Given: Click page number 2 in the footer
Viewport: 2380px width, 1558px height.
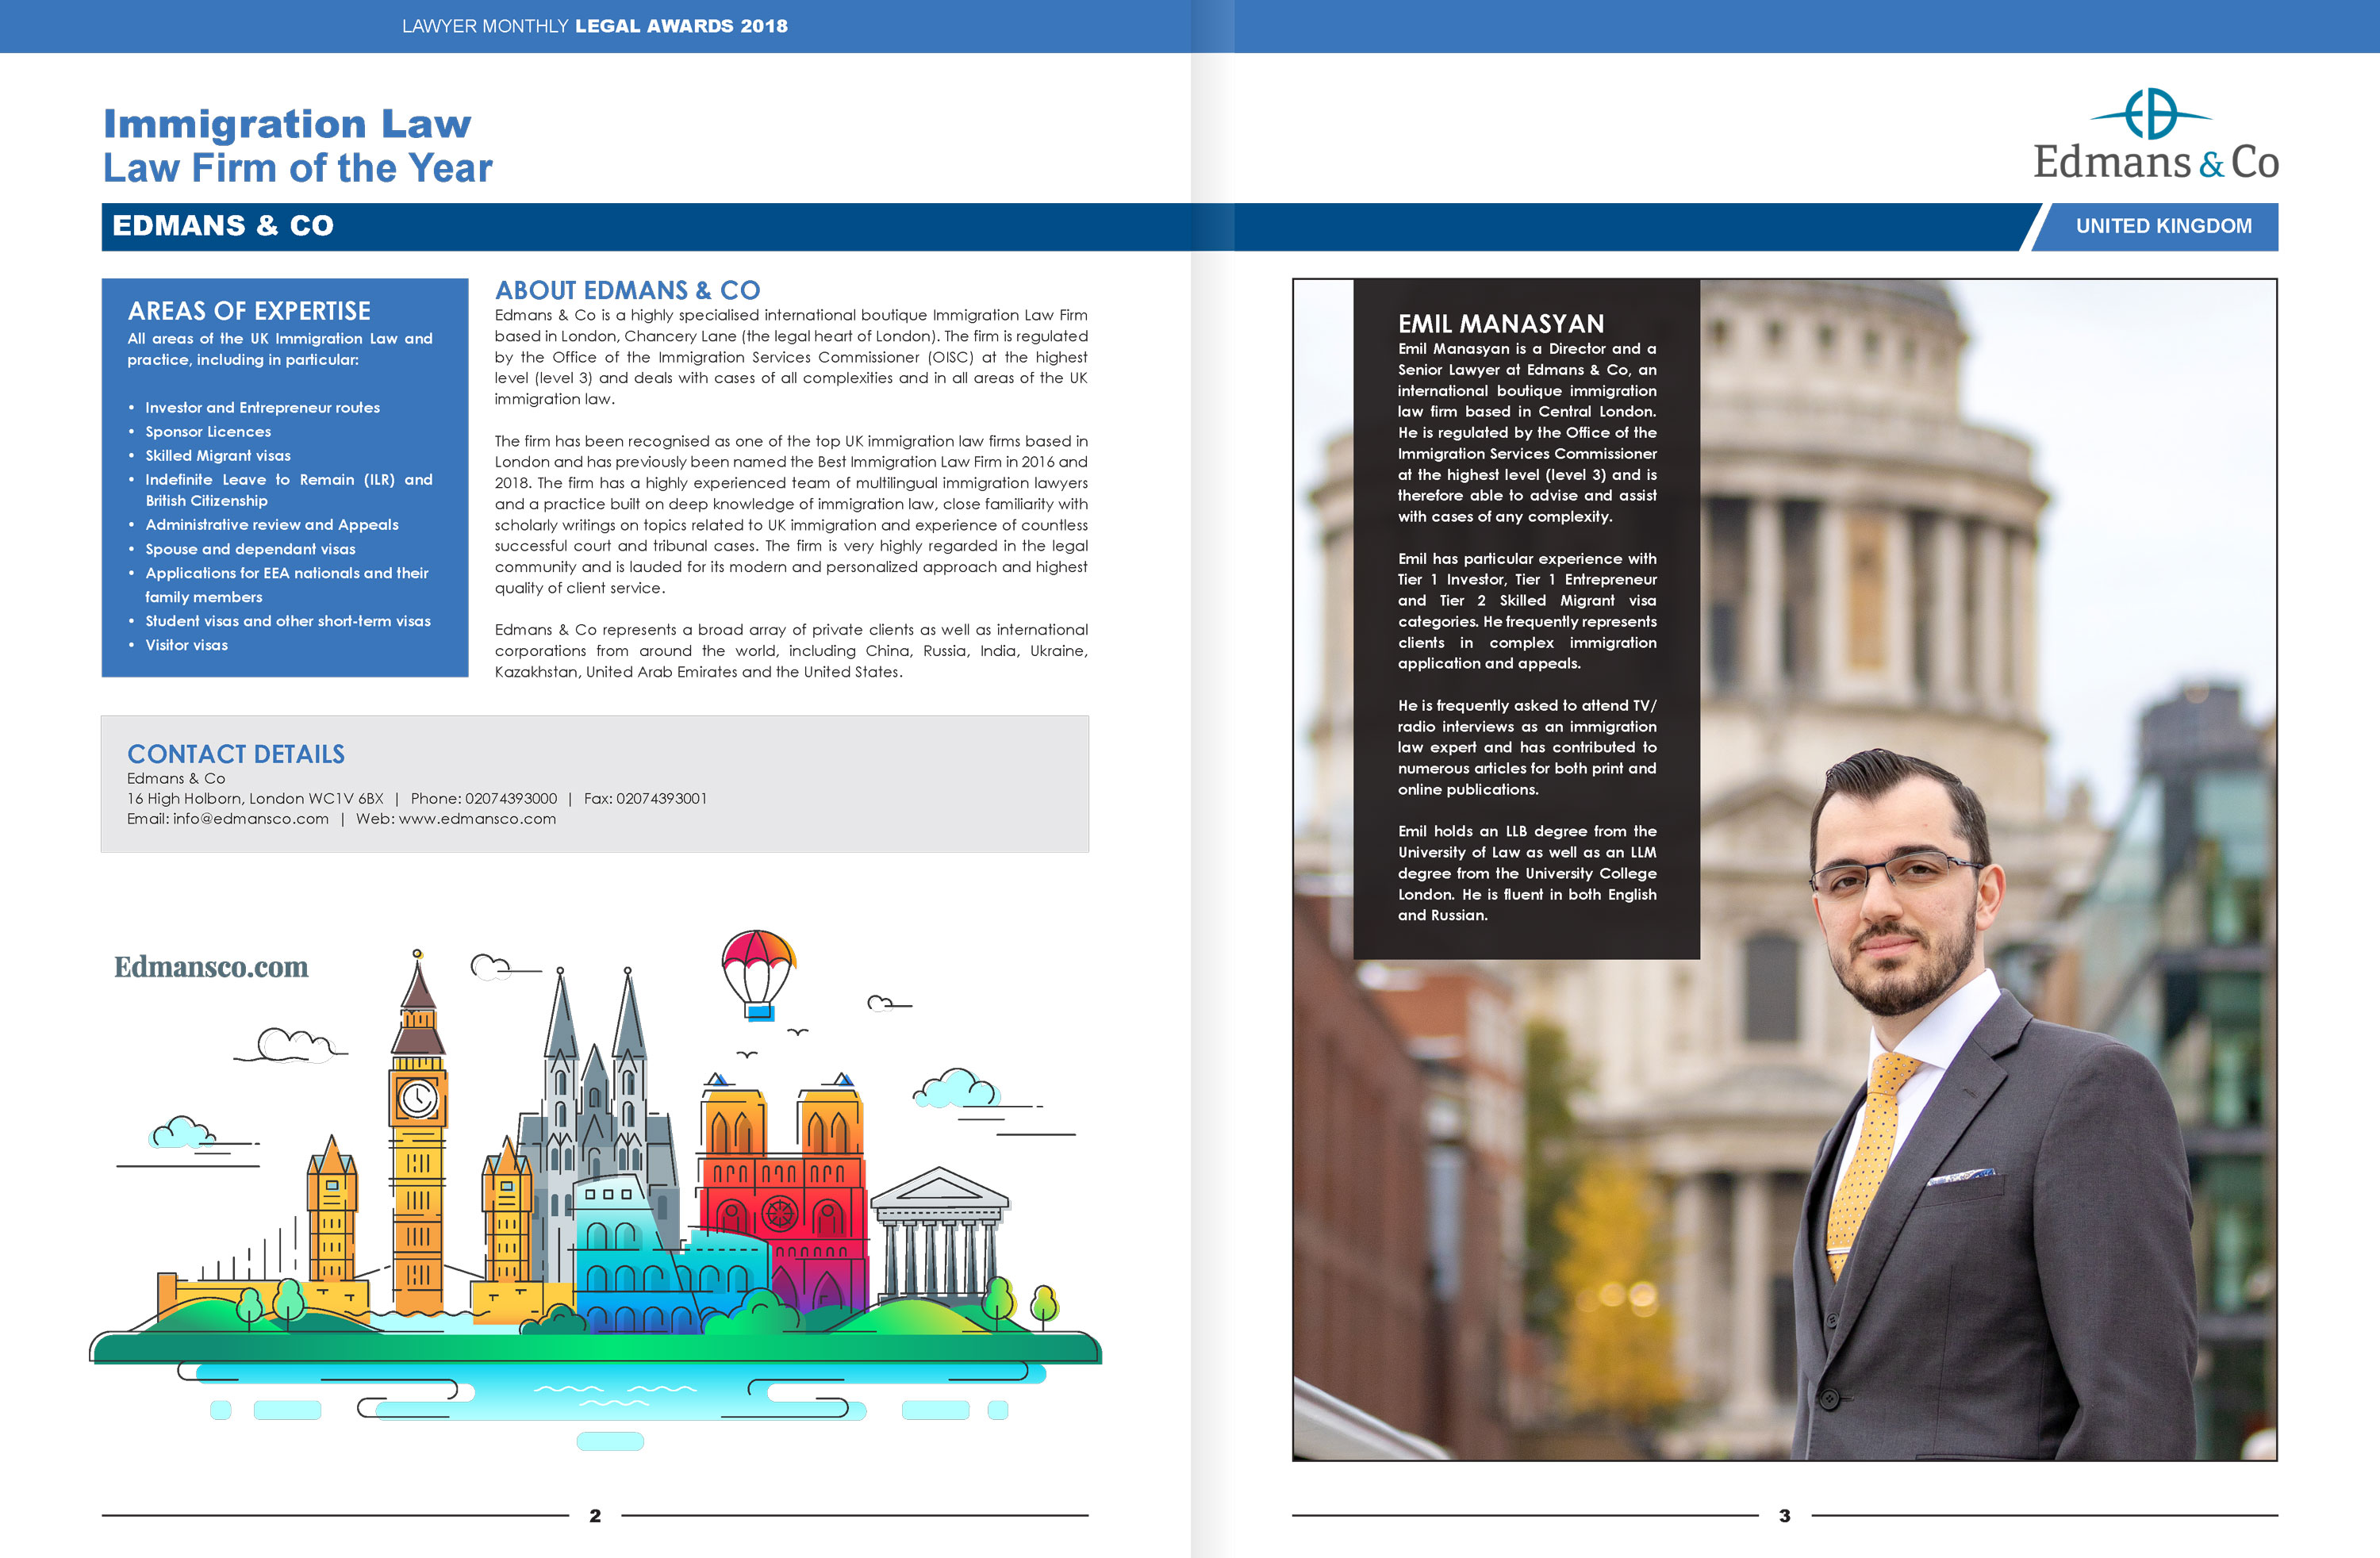Looking at the screenshot, I should point(595,1516).
